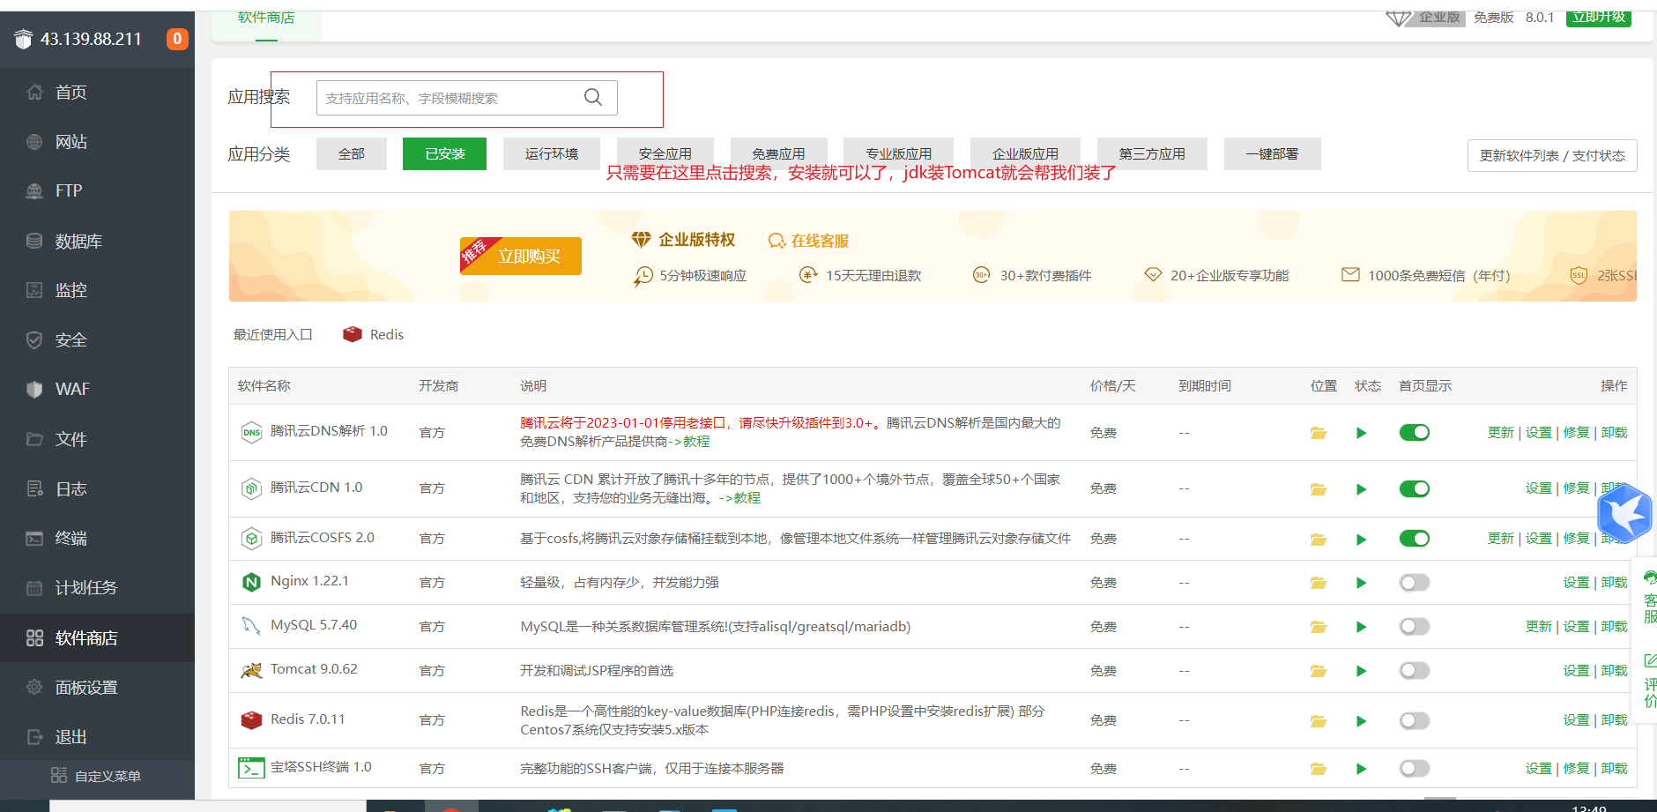This screenshot has width=1657, height=812.
Task: Click the floating blue bird assistant icon
Action: point(1624,512)
